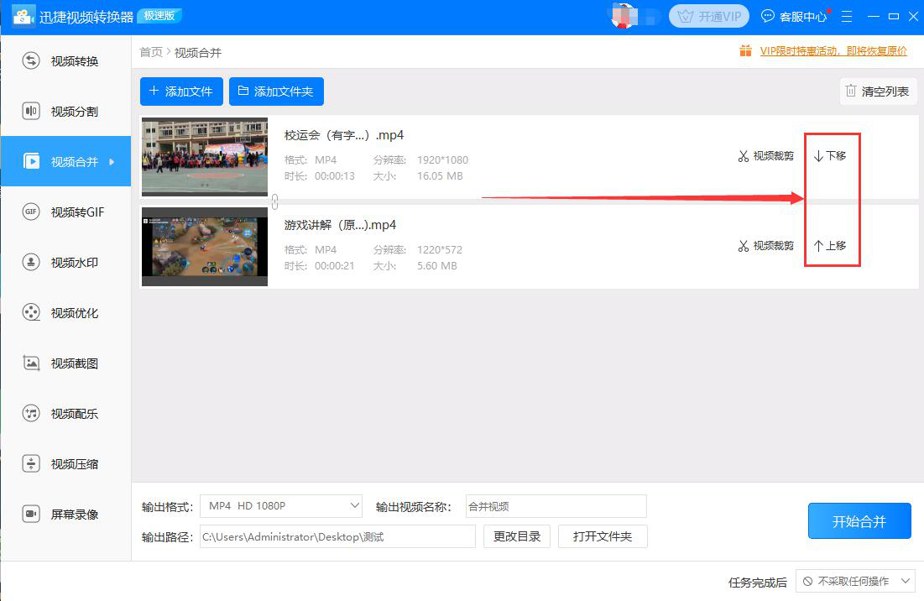This screenshot has height=601, width=924.
Task: Click the 视频转换 sidebar icon
Action: point(31,61)
